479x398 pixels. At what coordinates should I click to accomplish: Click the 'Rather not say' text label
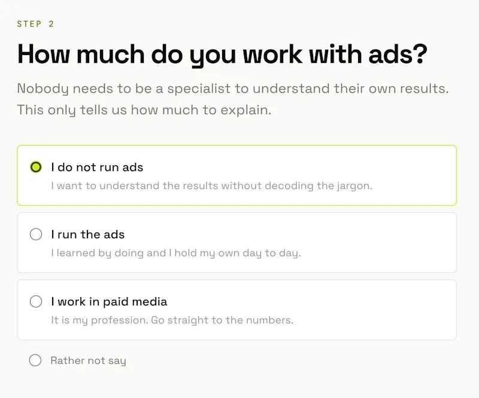pos(88,360)
